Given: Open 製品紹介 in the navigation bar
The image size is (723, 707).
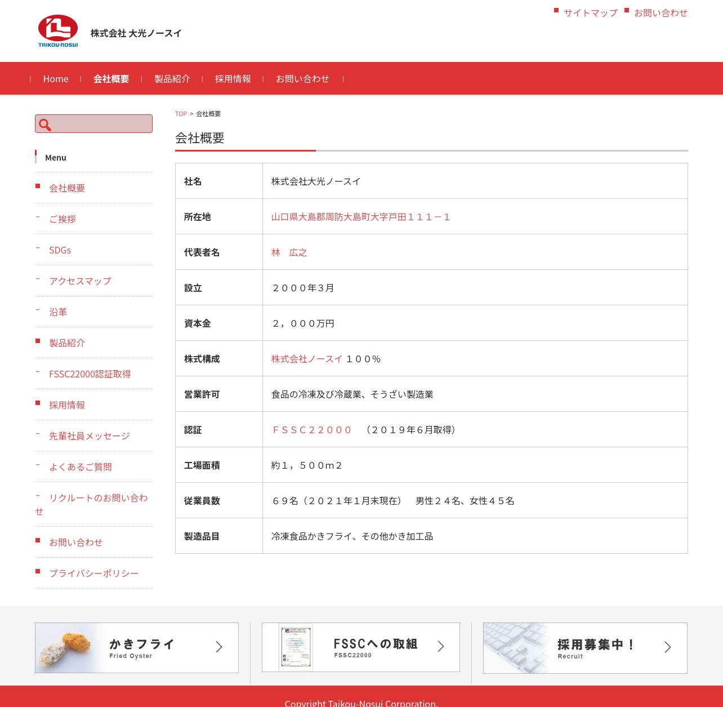Looking at the screenshot, I should (x=172, y=79).
